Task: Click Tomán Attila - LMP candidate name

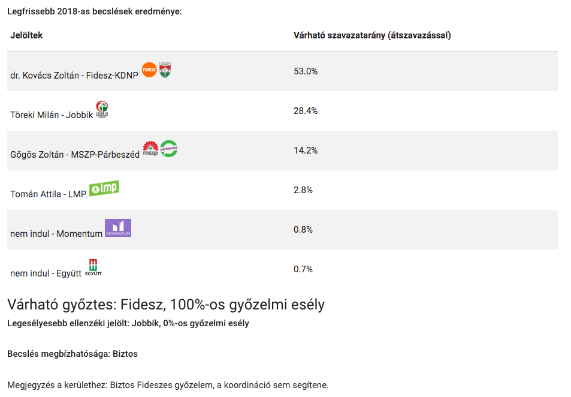Action: pyautogui.click(x=49, y=194)
